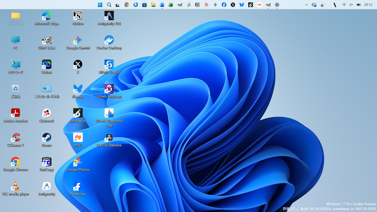Select the X desktop shortcut

(x=78, y=67)
